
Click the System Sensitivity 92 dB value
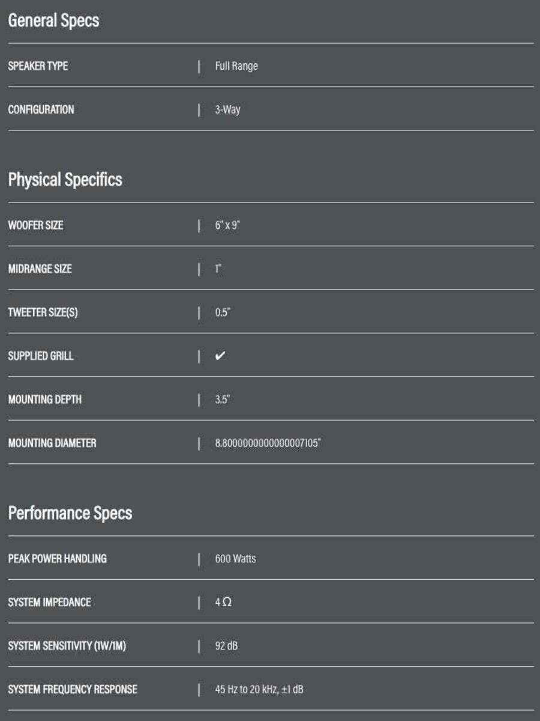227,646
